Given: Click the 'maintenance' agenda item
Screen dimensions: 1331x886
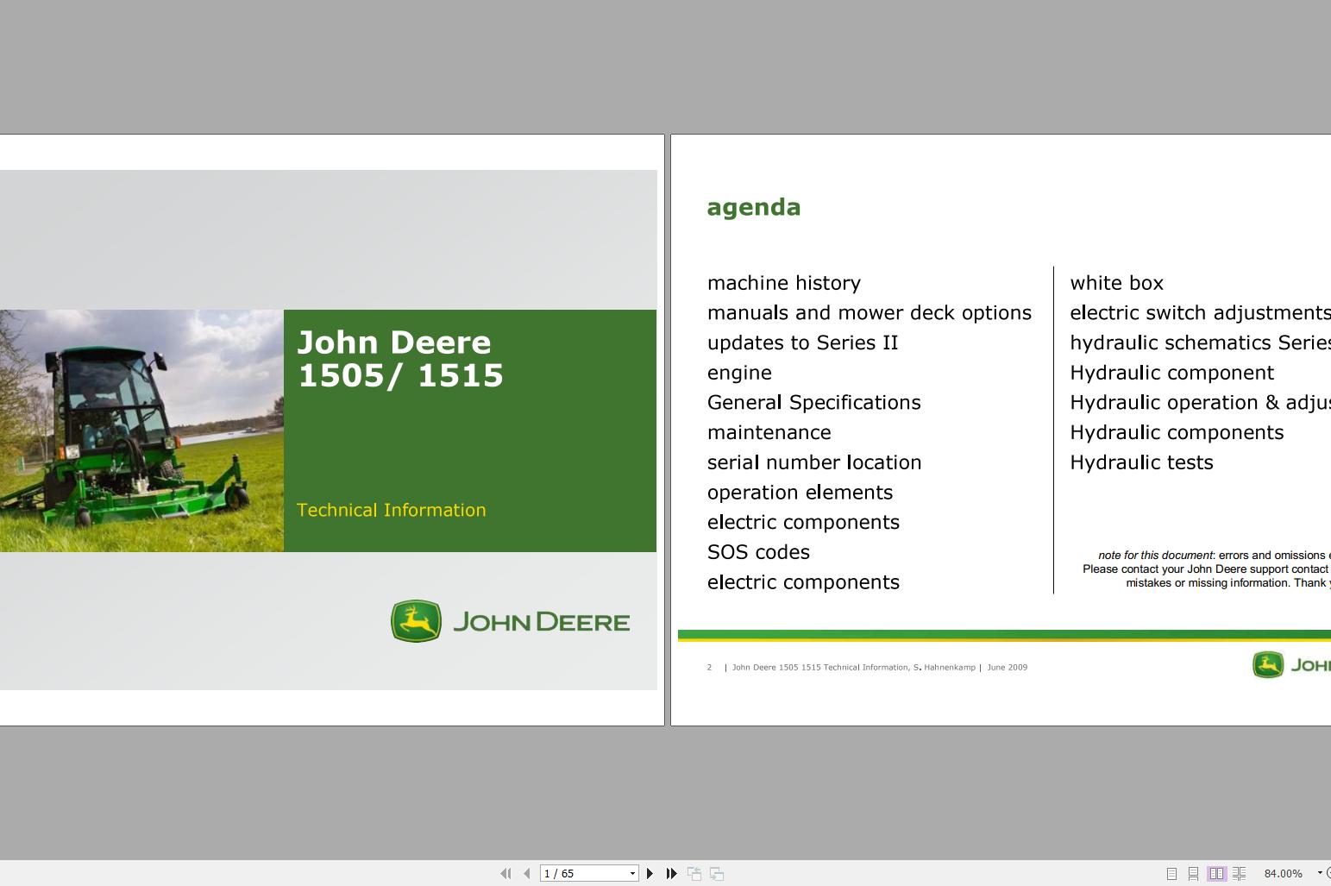Looking at the screenshot, I should coord(769,432).
